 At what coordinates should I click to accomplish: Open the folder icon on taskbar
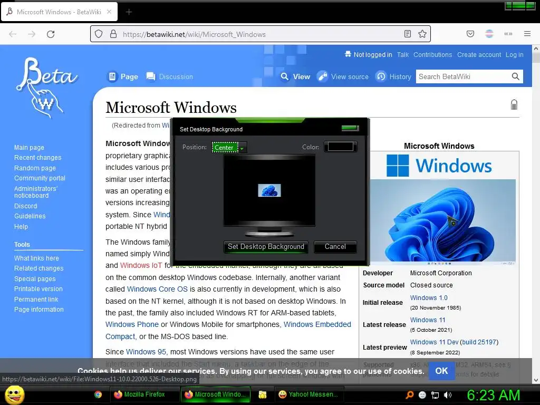(x=263, y=394)
